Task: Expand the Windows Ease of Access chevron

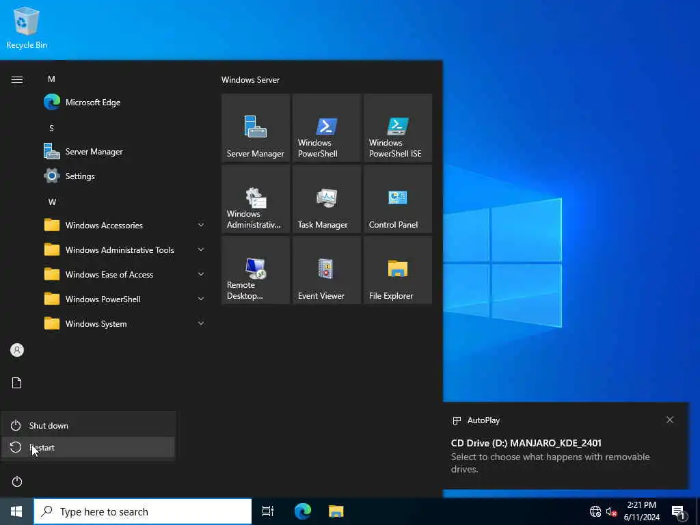Action: 201,274
